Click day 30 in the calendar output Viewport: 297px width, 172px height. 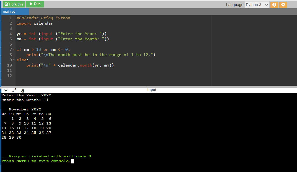tap(19, 137)
